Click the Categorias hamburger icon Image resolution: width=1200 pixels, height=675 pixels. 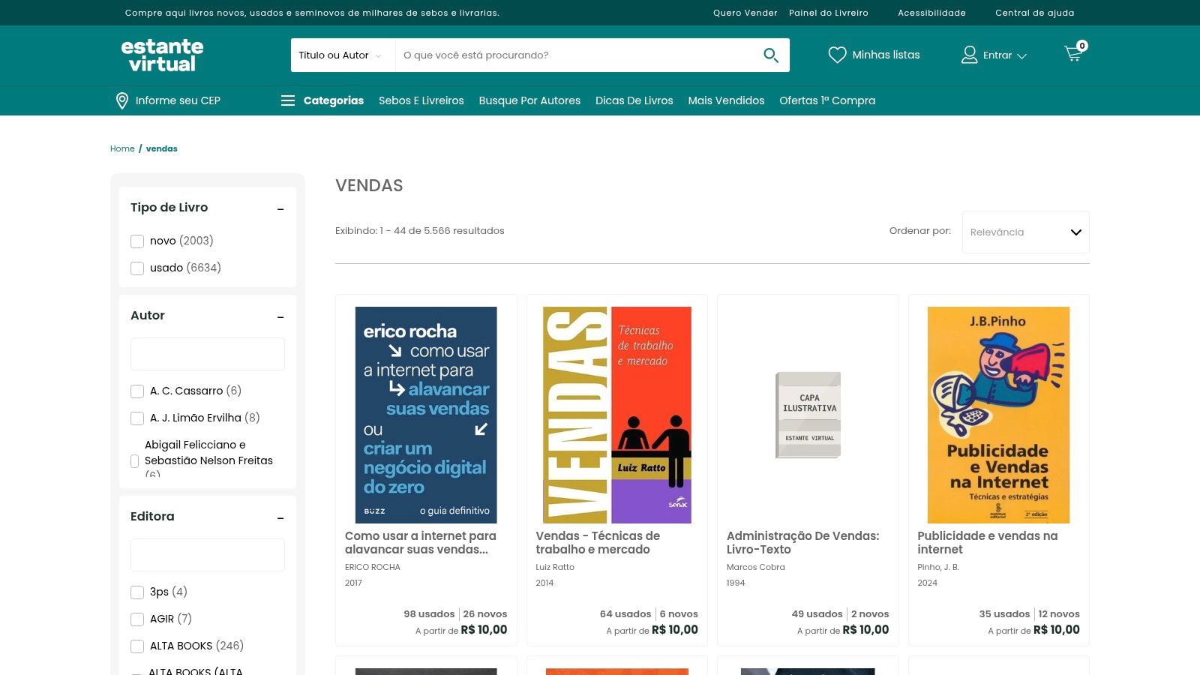(288, 100)
